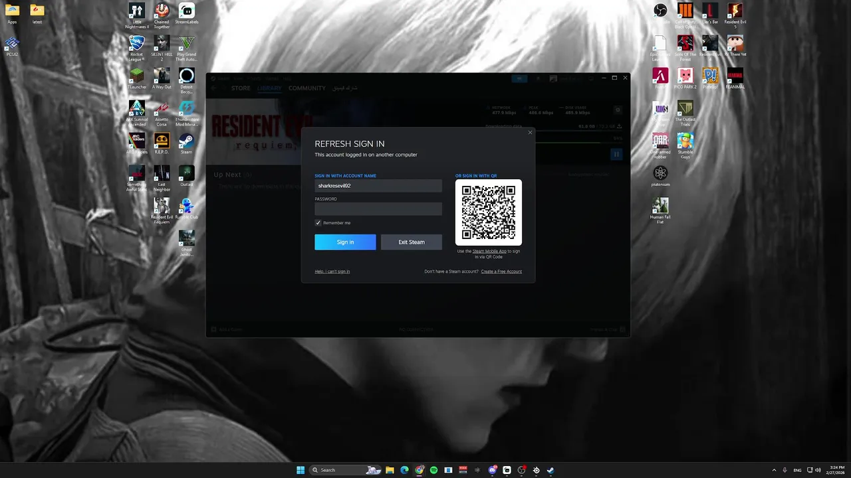Select the Thunderstore Mod Manager icon
The image size is (851, 478).
[187, 114]
